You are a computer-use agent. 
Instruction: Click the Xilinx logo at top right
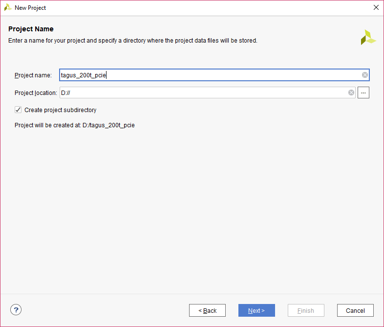368,37
